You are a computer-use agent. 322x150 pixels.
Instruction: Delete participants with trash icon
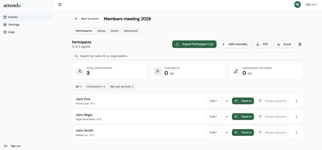tap(300, 44)
